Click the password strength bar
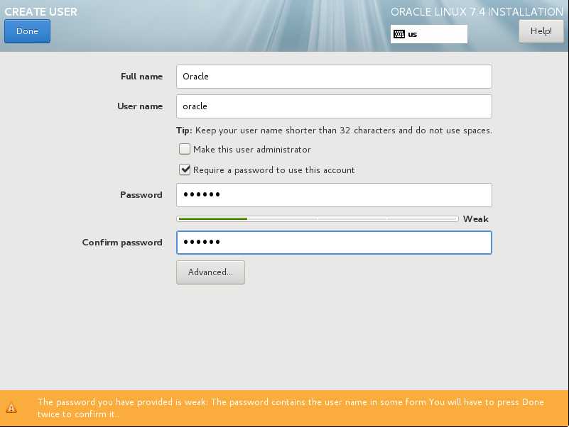Image resolution: width=569 pixels, height=427 pixels. pyautogui.click(x=318, y=219)
